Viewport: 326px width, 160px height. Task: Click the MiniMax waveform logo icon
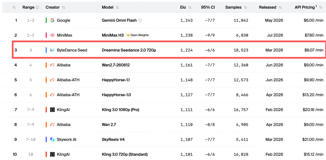pyautogui.click(x=53, y=35)
